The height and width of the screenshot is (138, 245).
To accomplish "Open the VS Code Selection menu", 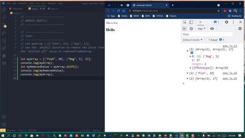I will click(x=23, y=3).
